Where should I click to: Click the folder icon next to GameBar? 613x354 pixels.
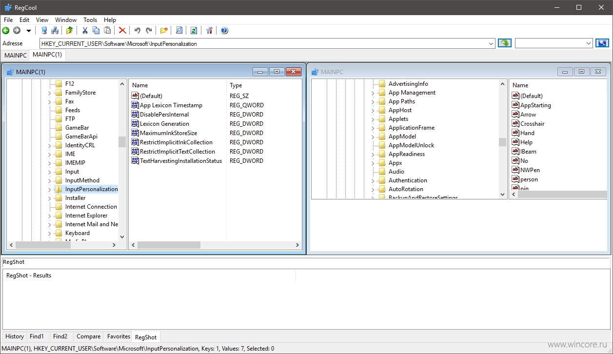(59, 128)
